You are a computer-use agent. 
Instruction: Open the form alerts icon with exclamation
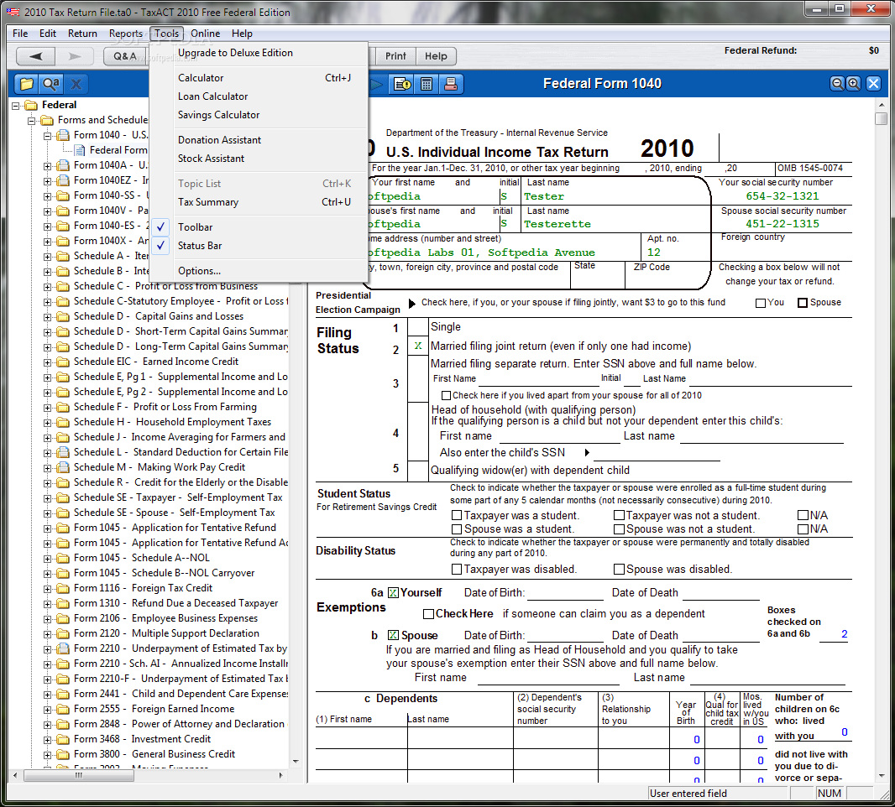point(402,85)
